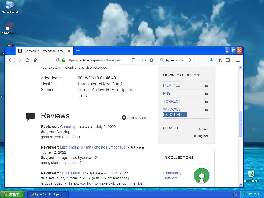The height and width of the screenshot is (198, 264).
Task: Select HyperCam 2 taskbar button
Action: tap(48, 194)
